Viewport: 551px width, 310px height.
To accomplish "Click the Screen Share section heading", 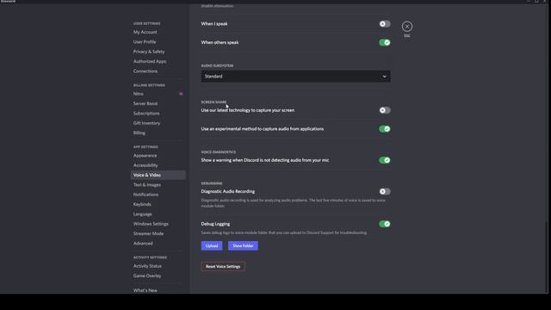I will click(x=214, y=102).
